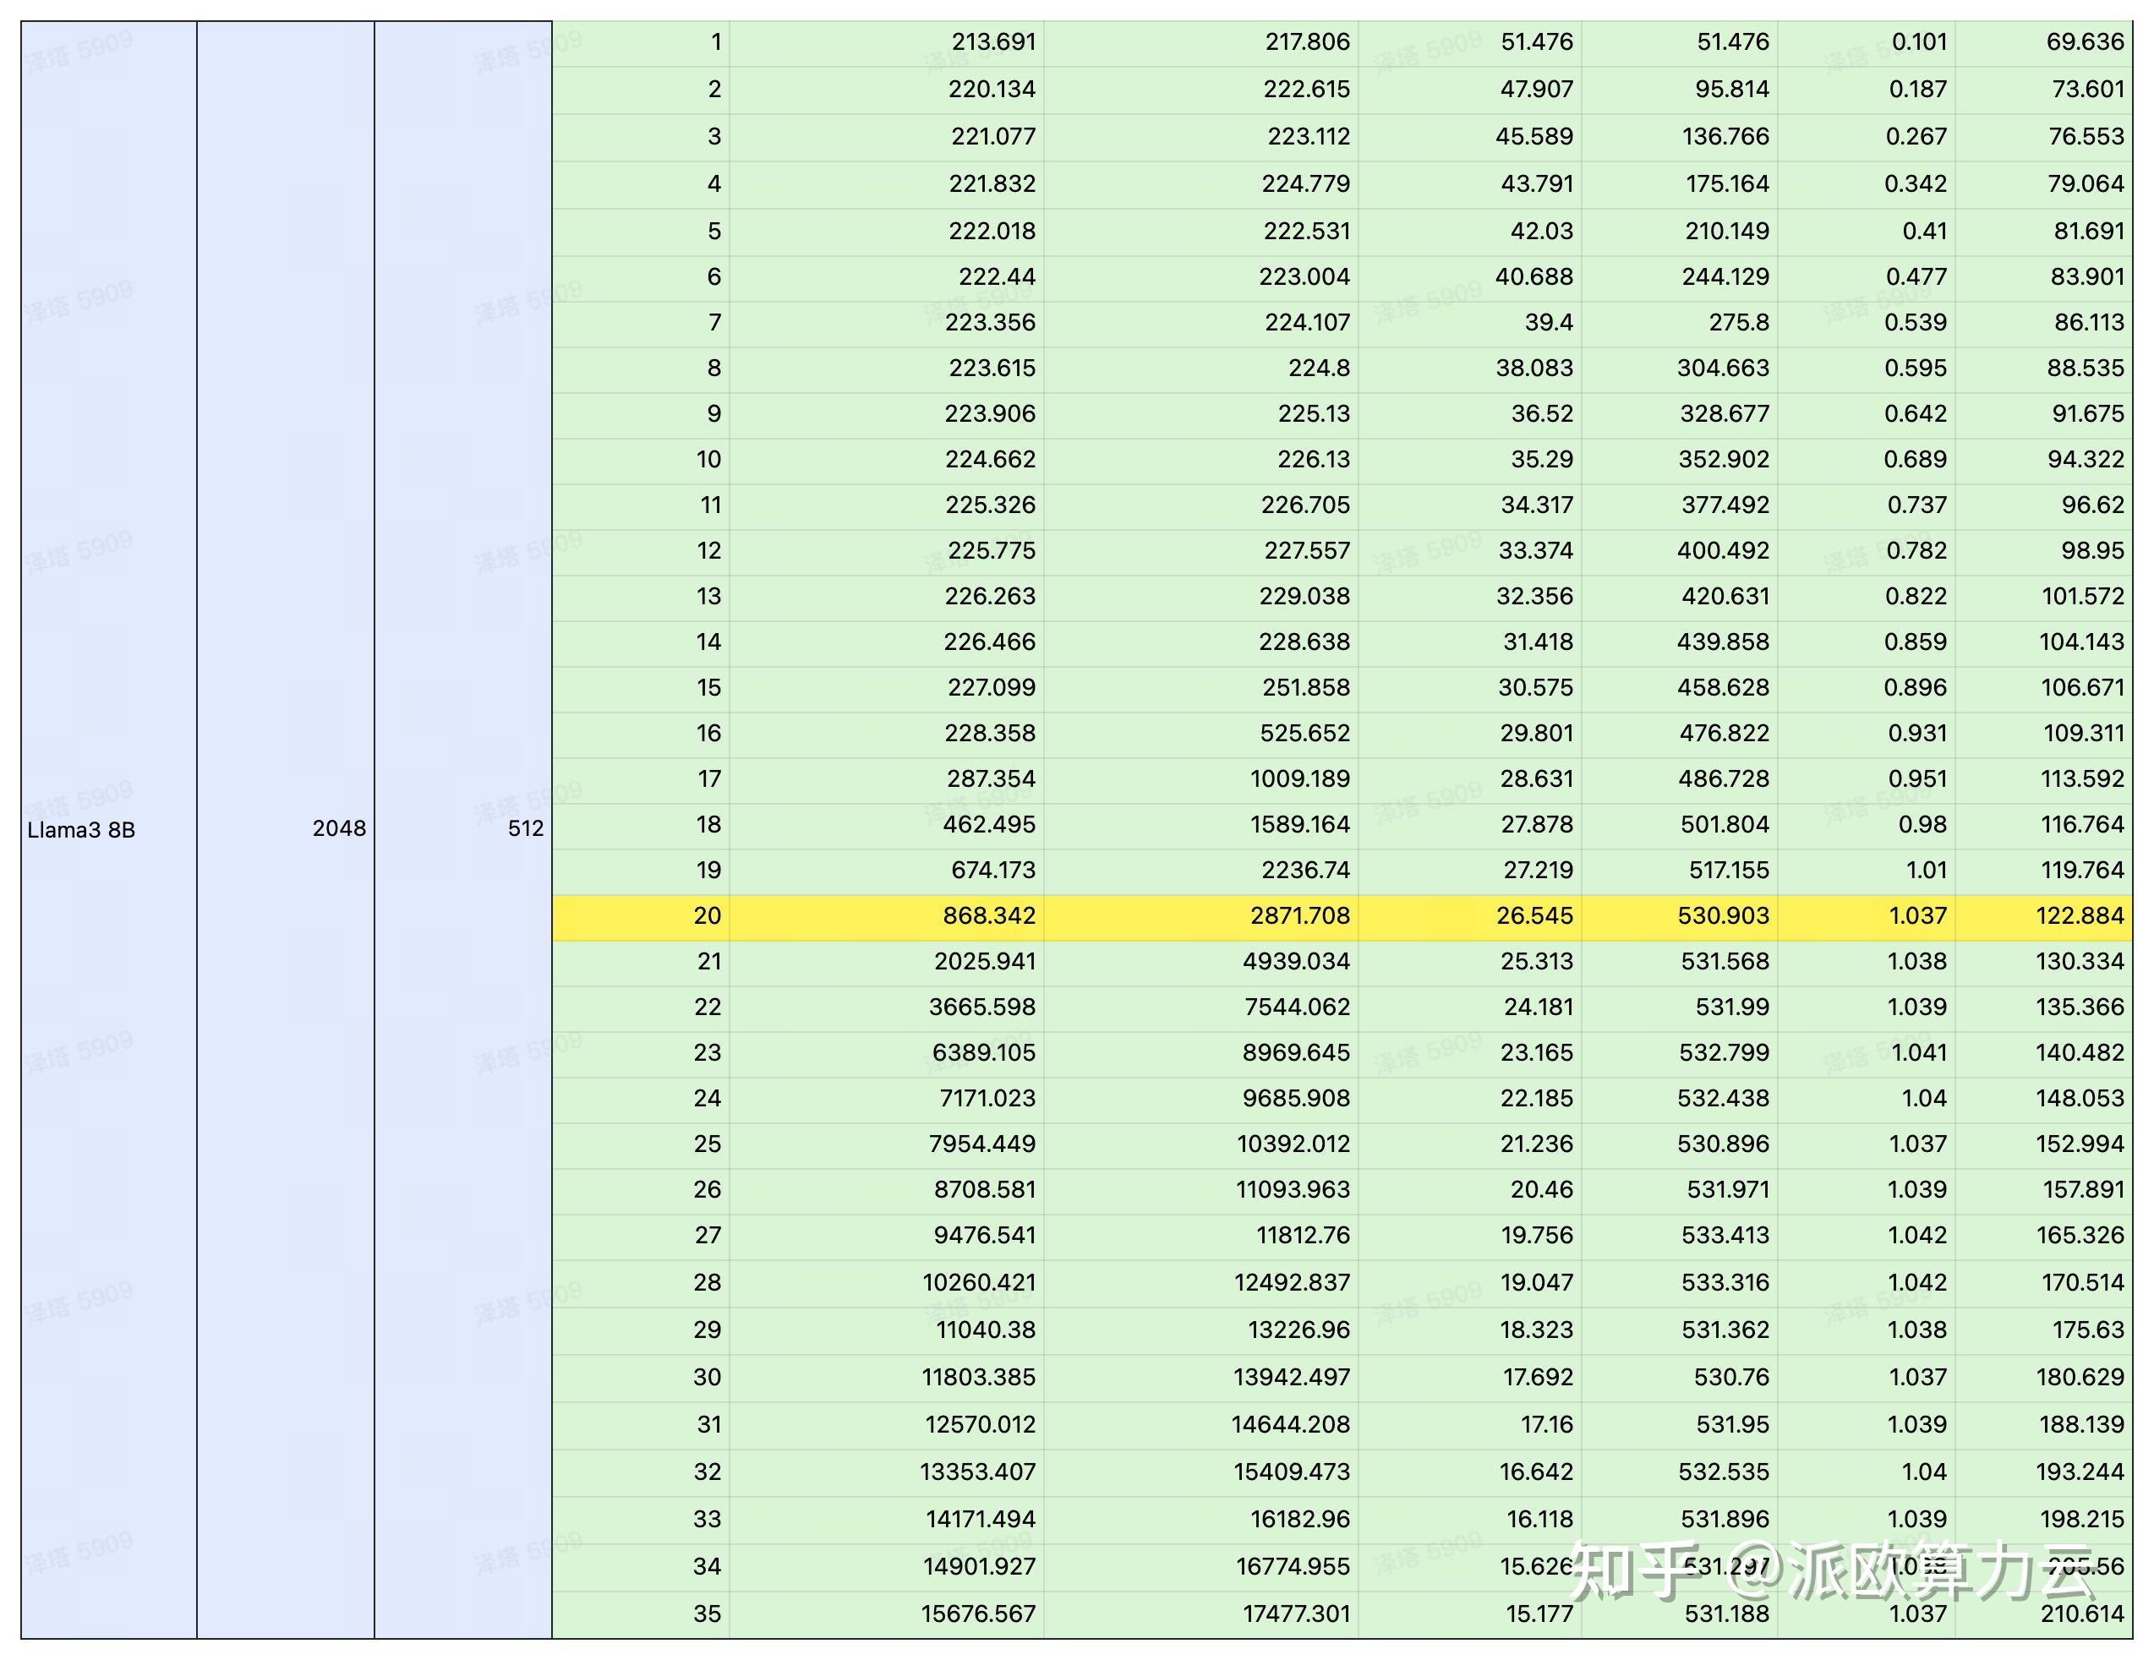Click the cell showing 122.884
The width and height of the screenshot is (2154, 1660).
(x=2079, y=915)
